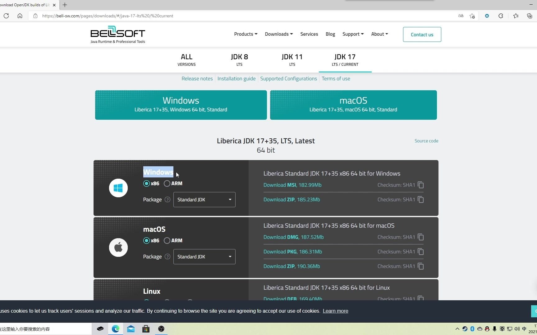
Task: Go to browser home page icon
Action: [x=20, y=16]
